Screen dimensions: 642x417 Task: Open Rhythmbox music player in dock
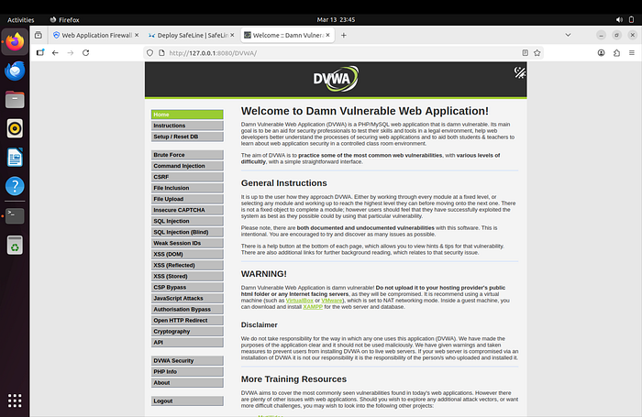[15, 128]
